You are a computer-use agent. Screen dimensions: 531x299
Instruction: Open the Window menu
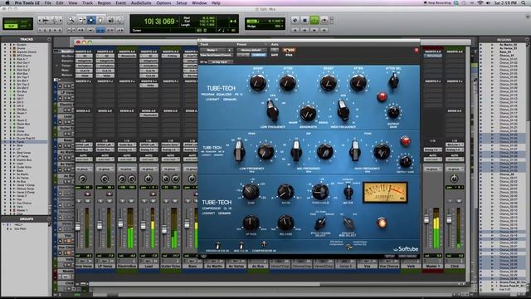(x=199, y=2)
